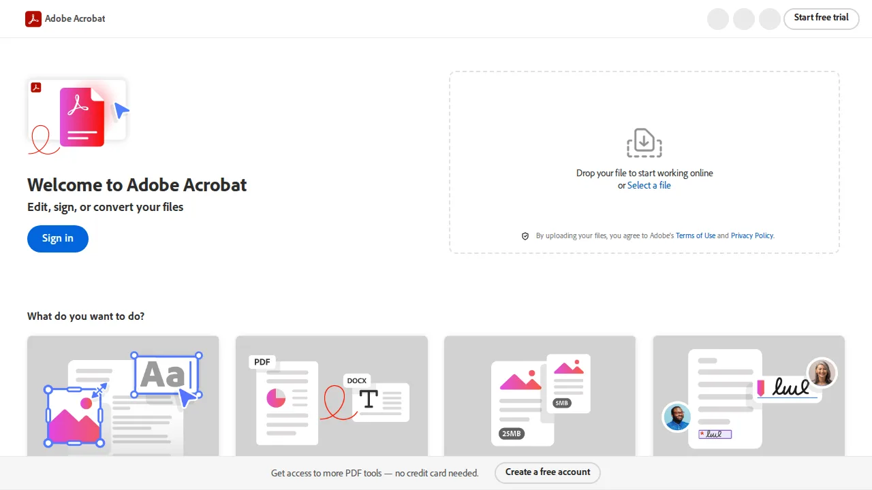The height and width of the screenshot is (490, 872).
Task: Open the Privacy Policy link
Action: 752,235
